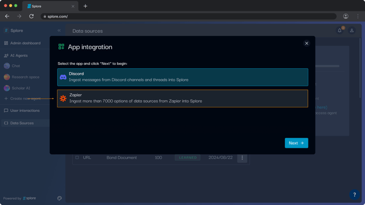This screenshot has width=365, height=205.
Task: Open the Research space agent
Action: click(x=25, y=77)
